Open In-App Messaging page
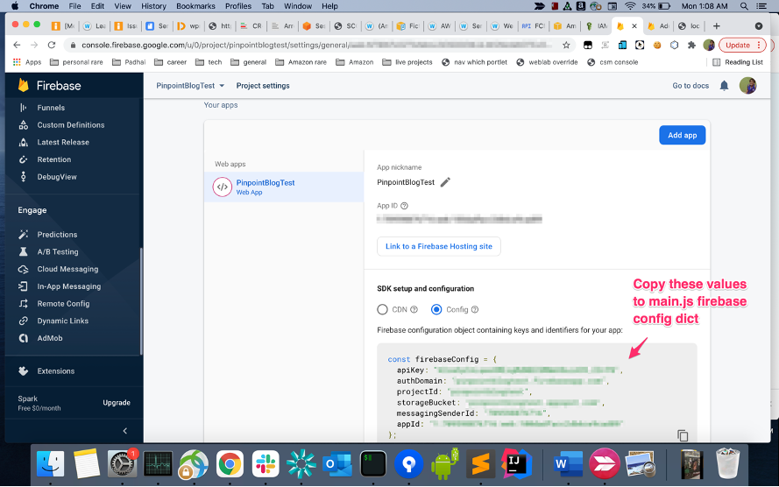 (68, 287)
